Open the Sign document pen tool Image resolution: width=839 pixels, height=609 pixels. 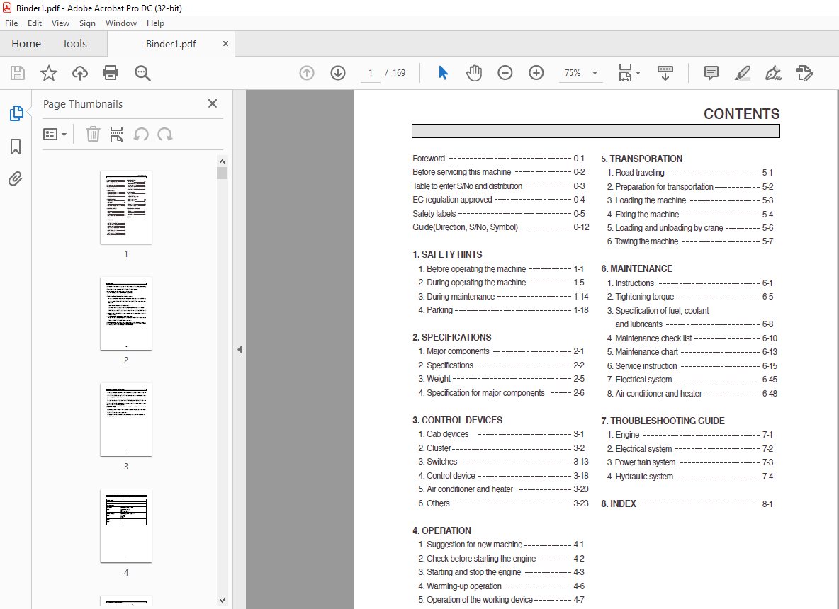pyautogui.click(x=773, y=73)
